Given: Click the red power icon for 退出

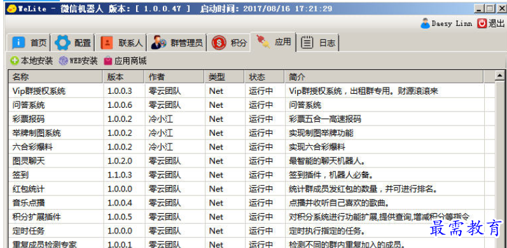Looking at the screenshot, I should pyautogui.click(x=482, y=23).
